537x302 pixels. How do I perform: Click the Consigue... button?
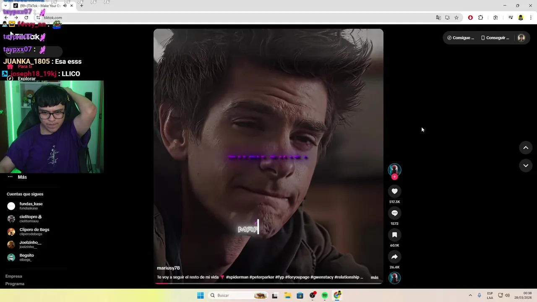coord(461,38)
